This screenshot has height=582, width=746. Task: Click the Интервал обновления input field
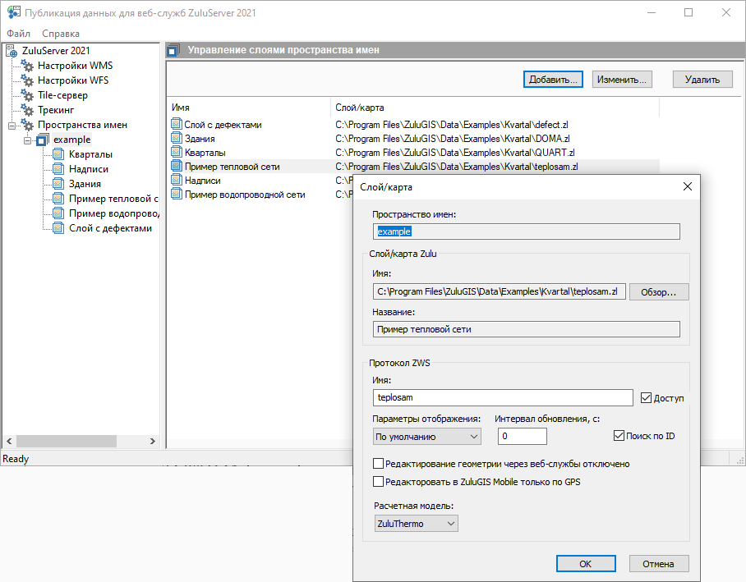[x=521, y=437]
